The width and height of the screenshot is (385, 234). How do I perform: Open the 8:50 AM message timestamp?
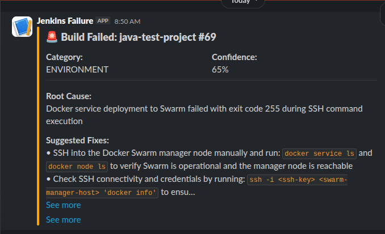coord(127,22)
